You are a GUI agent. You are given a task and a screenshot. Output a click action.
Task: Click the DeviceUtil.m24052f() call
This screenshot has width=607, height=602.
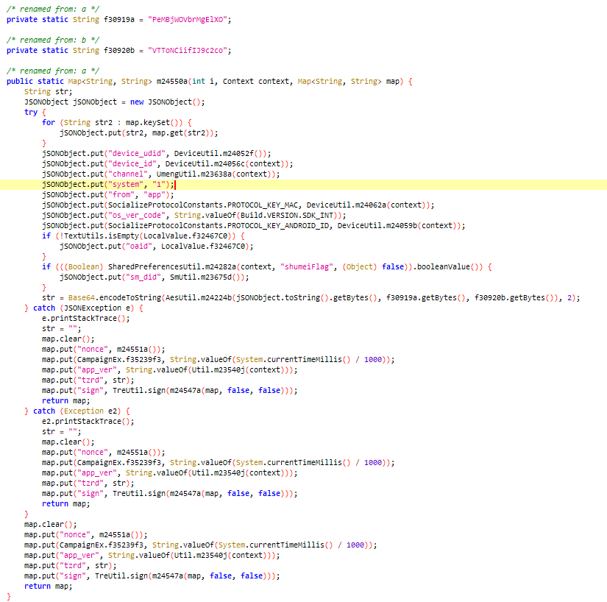click(220, 153)
